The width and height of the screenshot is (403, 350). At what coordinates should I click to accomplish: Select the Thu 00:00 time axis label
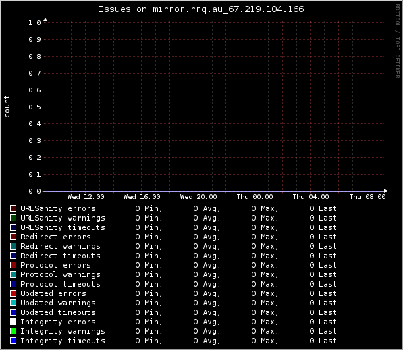[x=254, y=197]
